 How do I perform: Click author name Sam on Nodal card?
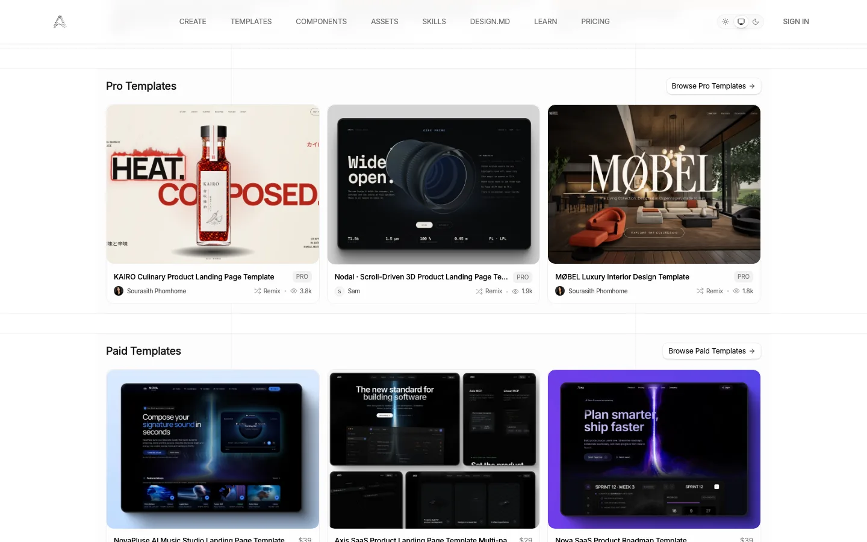click(354, 291)
